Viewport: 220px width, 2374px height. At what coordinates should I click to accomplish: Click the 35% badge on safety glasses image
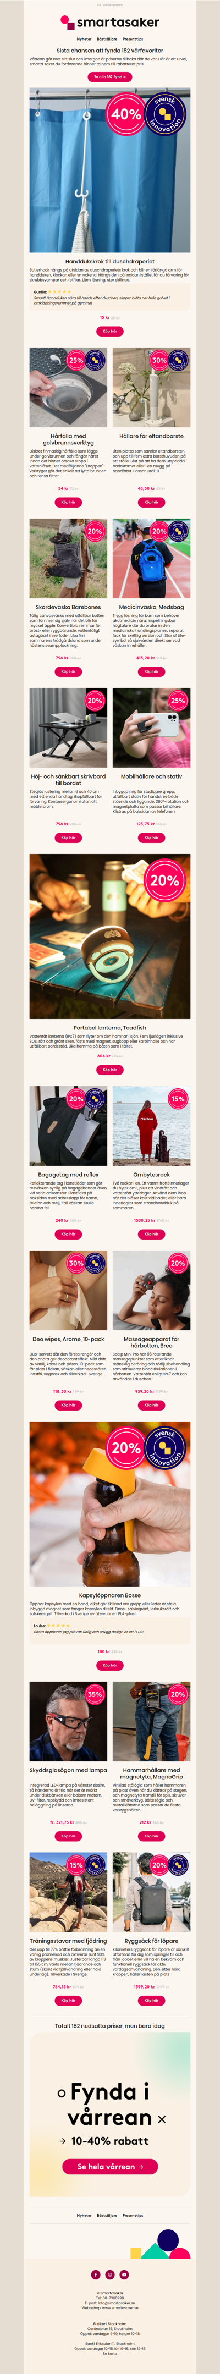click(x=94, y=1694)
